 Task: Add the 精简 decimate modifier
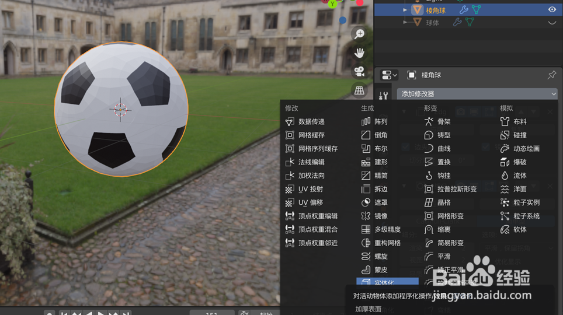[x=374, y=176]
